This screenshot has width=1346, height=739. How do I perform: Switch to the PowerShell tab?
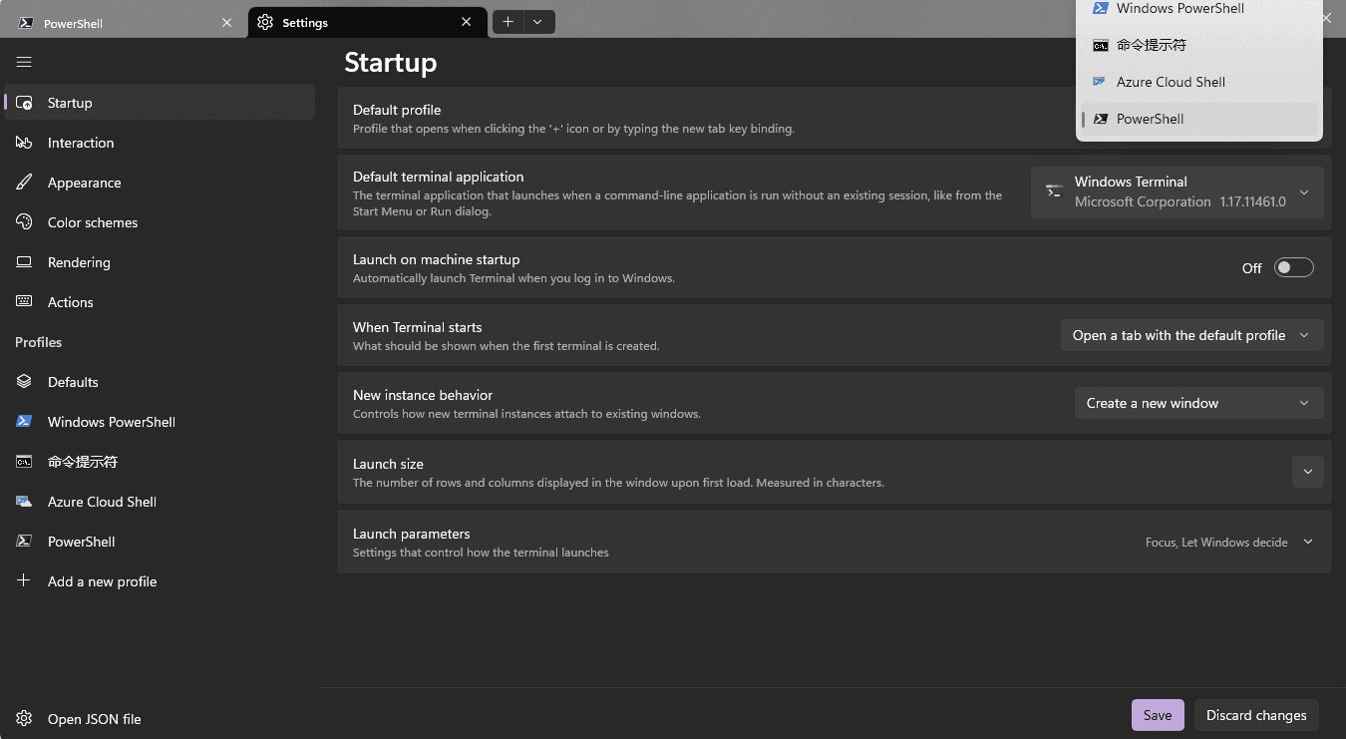(x=125, y=23)
